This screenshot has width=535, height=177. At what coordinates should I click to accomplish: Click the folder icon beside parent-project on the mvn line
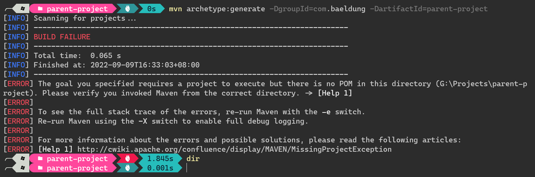(40, 9)
